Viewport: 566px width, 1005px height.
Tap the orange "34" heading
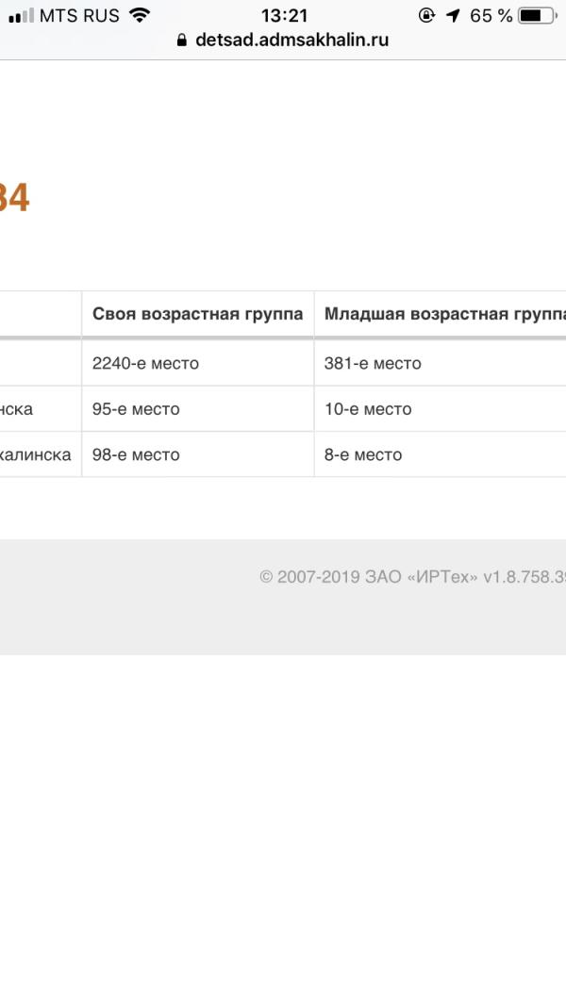click(x=13, y=199)
